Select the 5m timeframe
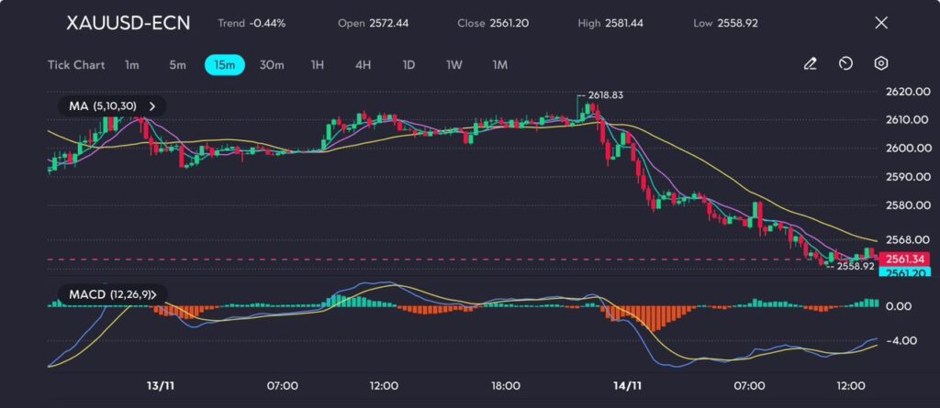The width and height of the screenshot is (940, 408). pos(177,65)
